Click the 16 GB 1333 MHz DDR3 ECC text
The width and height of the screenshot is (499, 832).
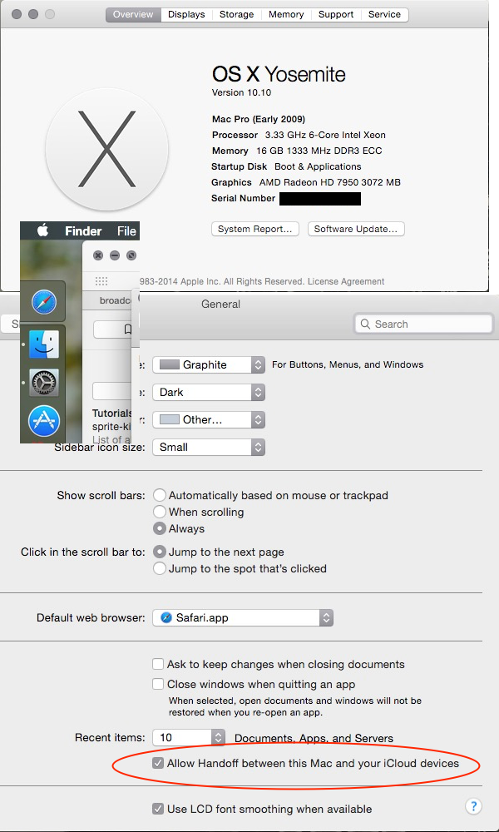coord(319,151)
